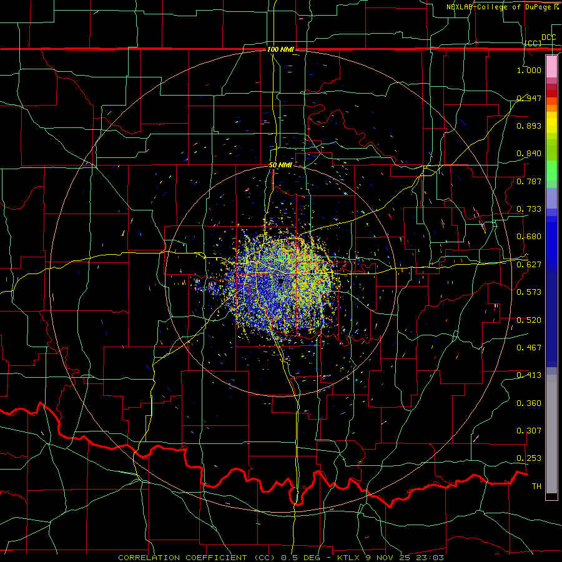Pick the red color band above 0.947

coord(551,93)
